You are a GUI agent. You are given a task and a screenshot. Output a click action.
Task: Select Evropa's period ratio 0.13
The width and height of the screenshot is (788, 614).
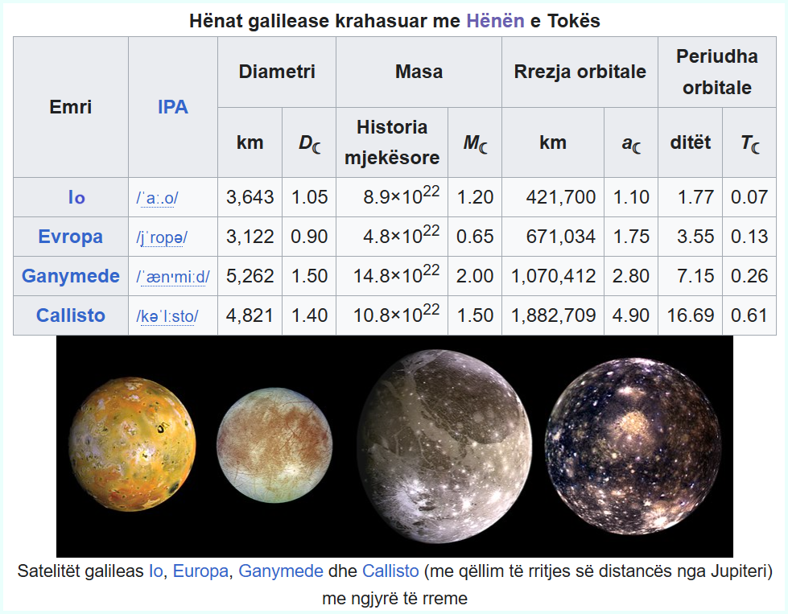coord(749,237)
